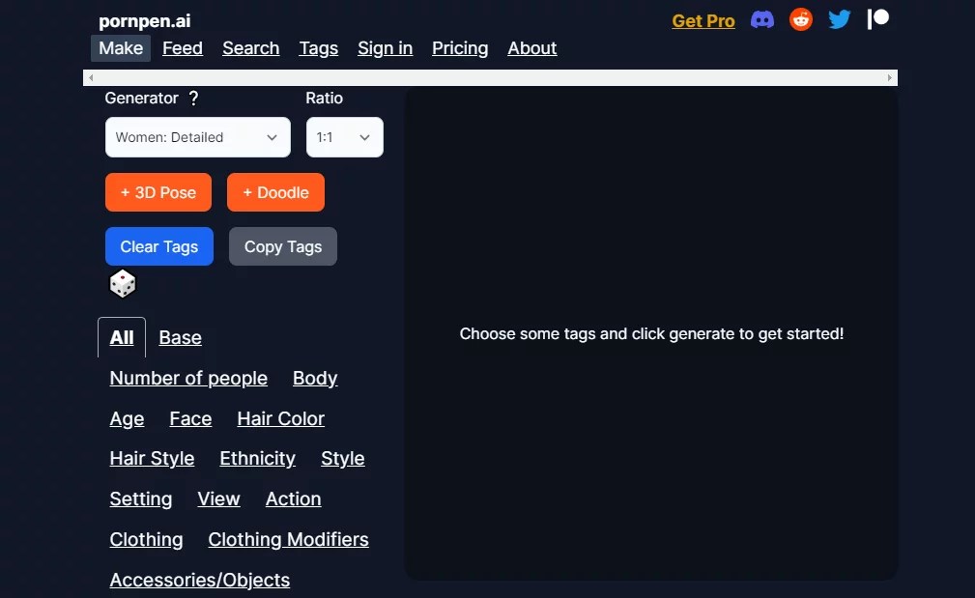Open the Ethnicity tag category
The image size is (975, 598).
click(x=257, y=459)
